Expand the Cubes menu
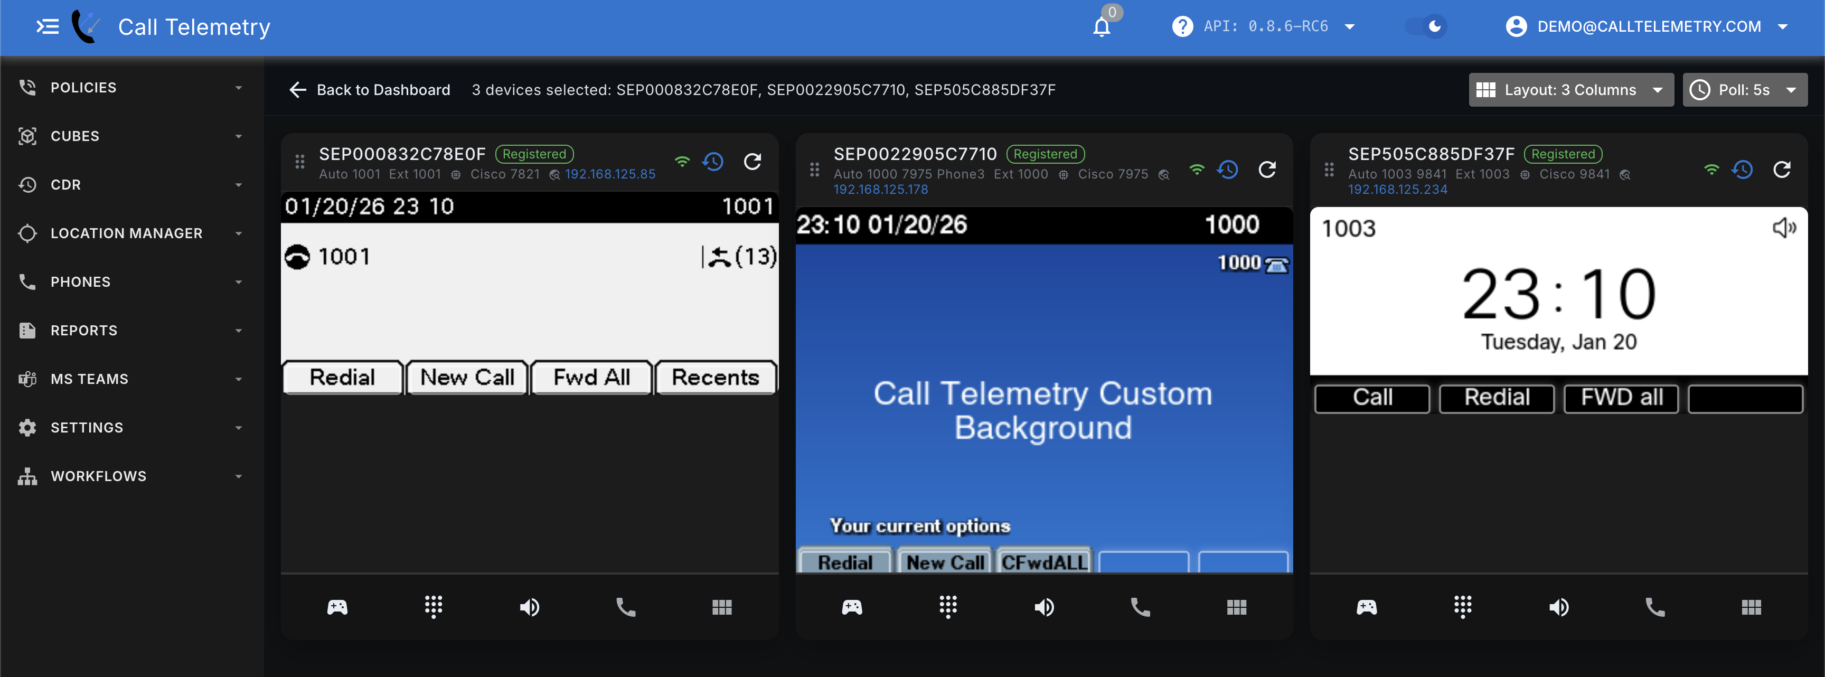1825x677 pixels. (x=132, y=136)
